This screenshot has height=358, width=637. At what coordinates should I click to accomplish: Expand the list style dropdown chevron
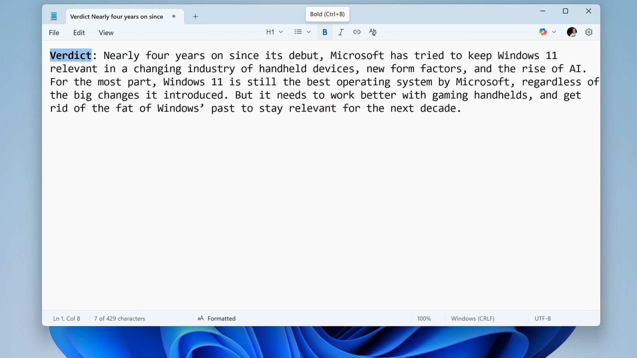tap(309, 32)
